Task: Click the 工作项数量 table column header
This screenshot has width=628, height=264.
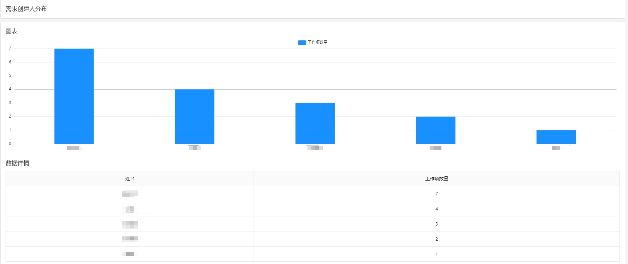Action: 437,179
